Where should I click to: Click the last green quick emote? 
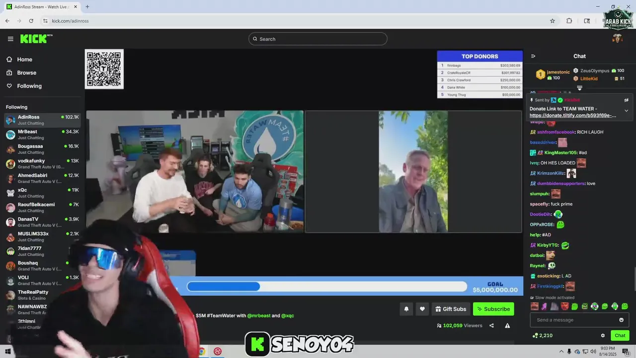point(625,306)
